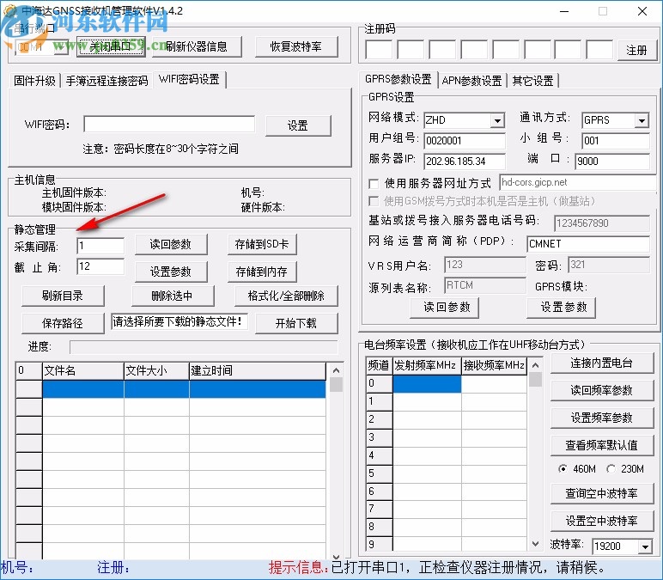The height and width of the screenshot is (580, 663).
Task: Expand the 通讯方式 GPRS dropdown
Action: 642,120
